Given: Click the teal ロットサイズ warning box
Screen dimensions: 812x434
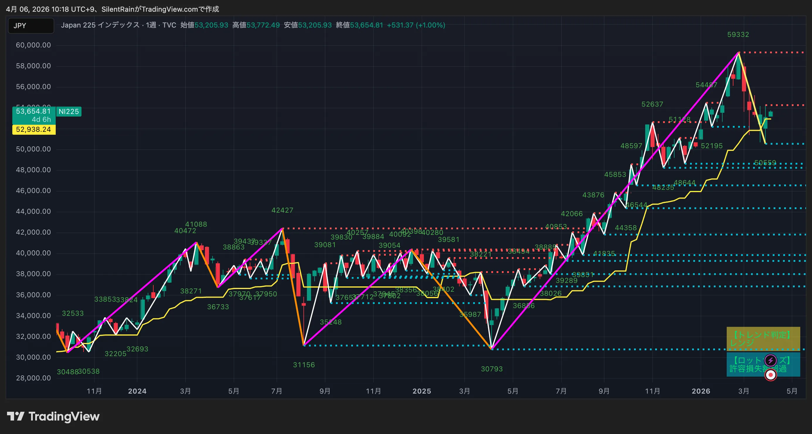Looking at the screenshot, I should click(763, 364).
